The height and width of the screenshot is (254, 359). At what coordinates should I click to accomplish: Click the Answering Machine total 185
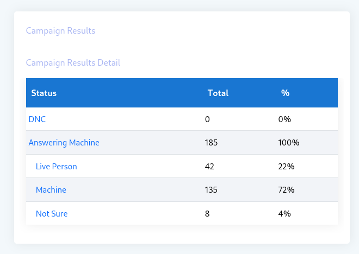tap(211, 143)
